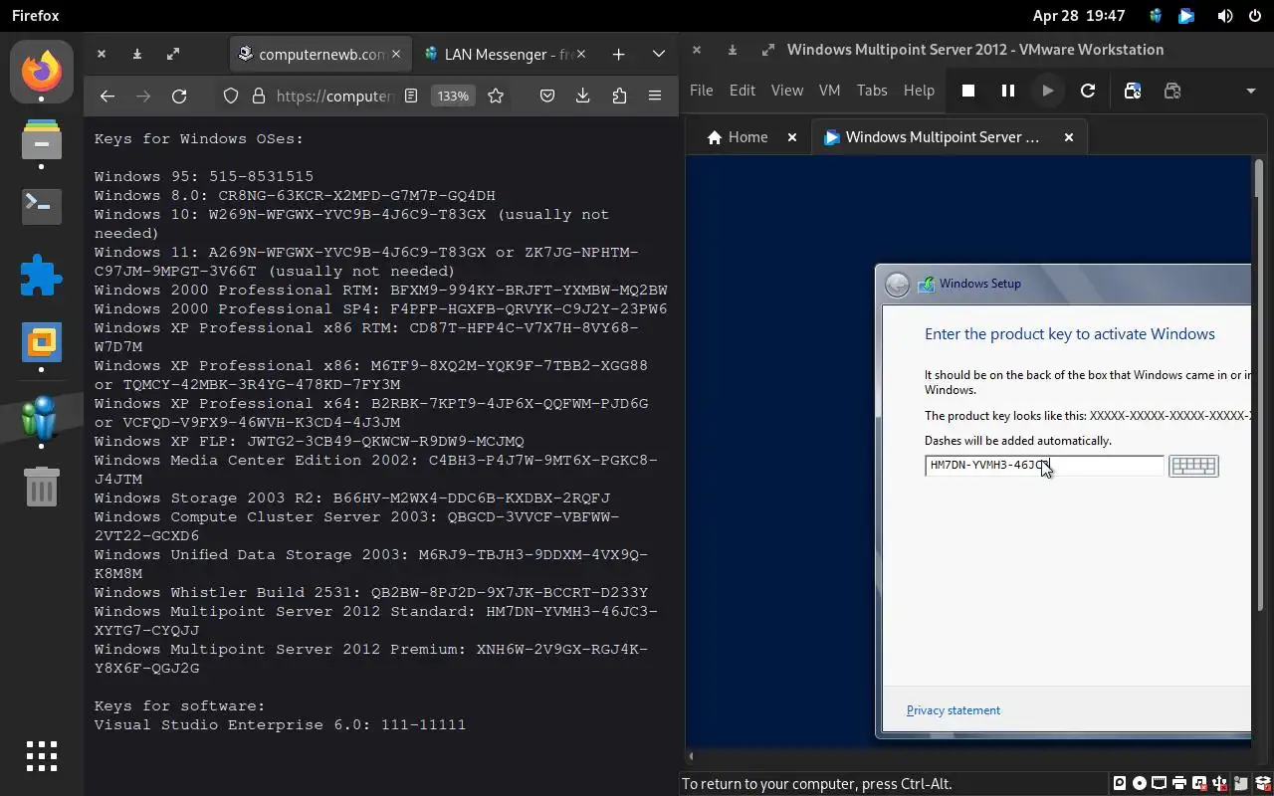The image size is (1274, 796).
Task: Open the file manager dock icon
Action: [x=42, y=139]
